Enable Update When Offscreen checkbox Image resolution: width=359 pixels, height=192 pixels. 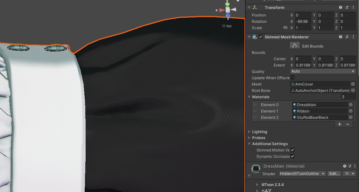[292, 78]
